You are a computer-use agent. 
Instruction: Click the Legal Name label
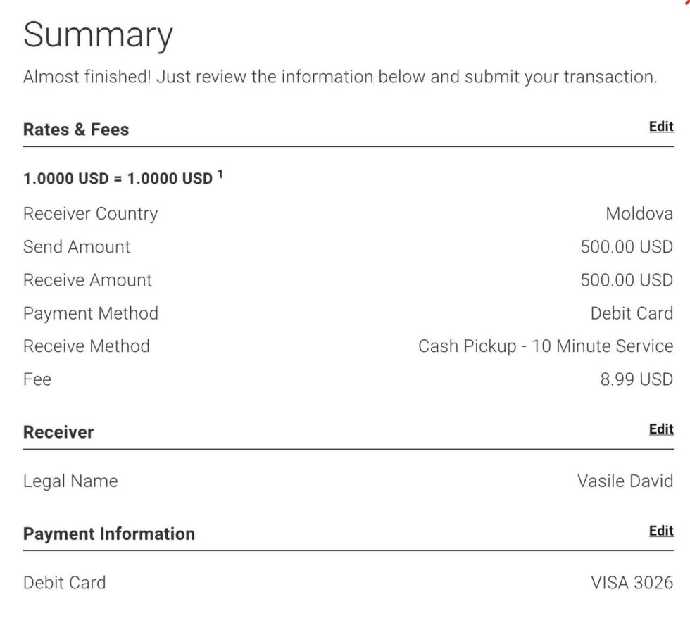pos(70,481)
